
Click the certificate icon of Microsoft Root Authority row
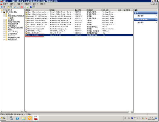(x=26, y=20)
